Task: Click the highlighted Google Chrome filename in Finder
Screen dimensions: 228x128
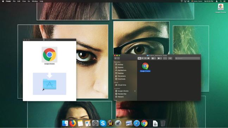Action: 145,71
